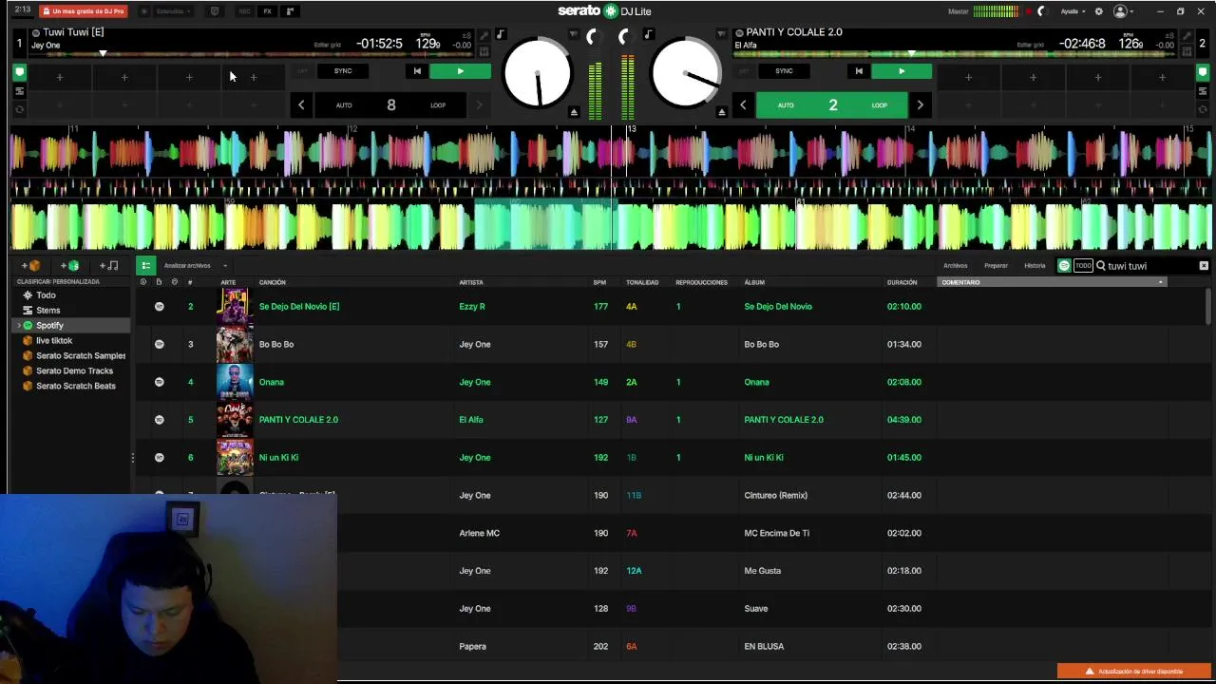The height and width of the screenshot is (684, 1216).
Task: Click the Spotify icon near search
Action: coord(1064,266)
